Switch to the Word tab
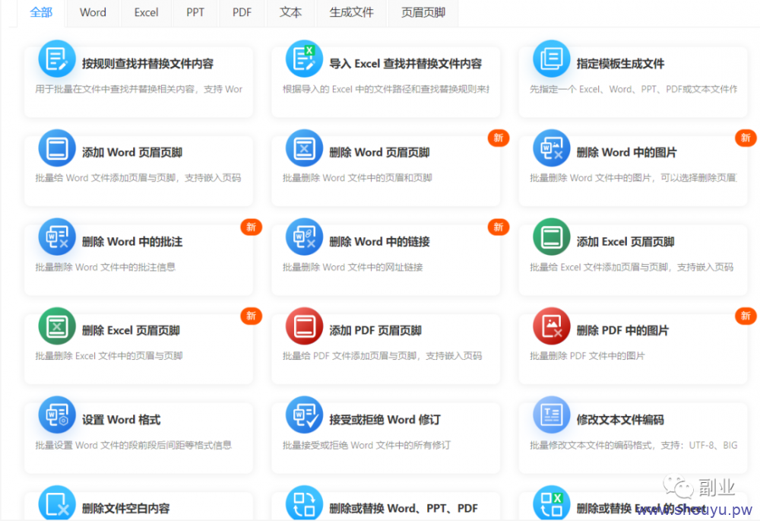 pos(93,13)
